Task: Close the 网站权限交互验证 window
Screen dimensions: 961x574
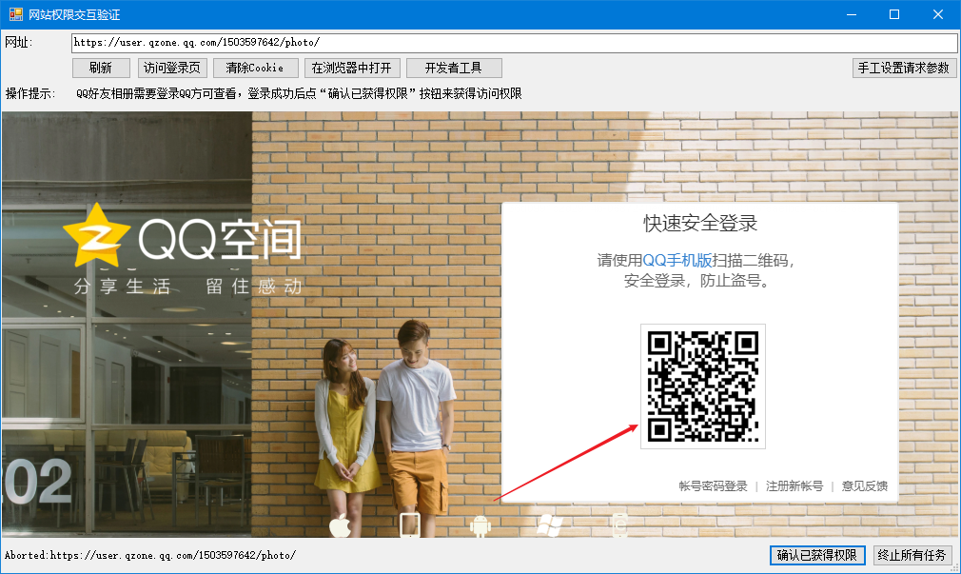Action: (938, 14)
